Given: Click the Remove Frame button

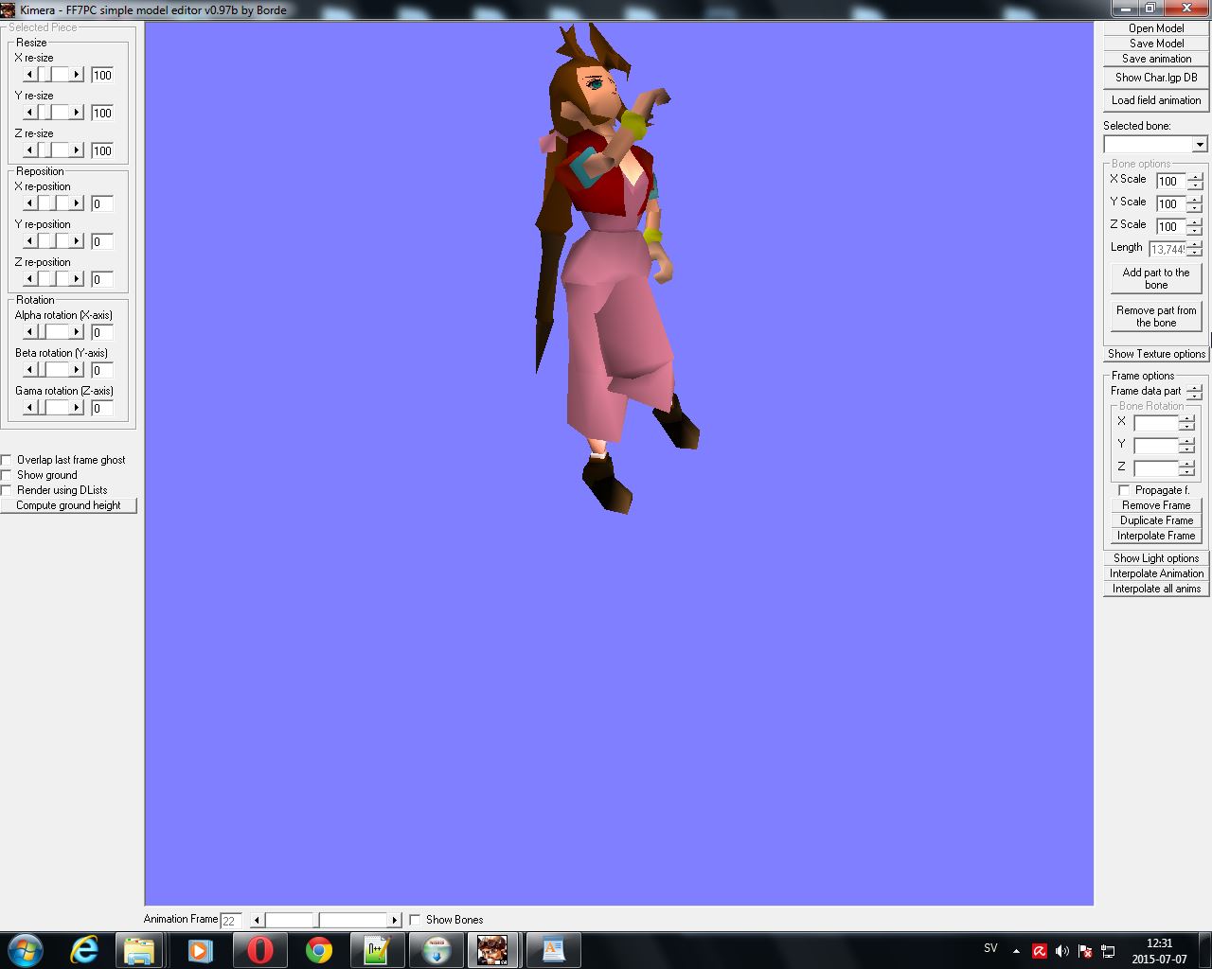Looking at the screenshot, I should pos(1156,505).
